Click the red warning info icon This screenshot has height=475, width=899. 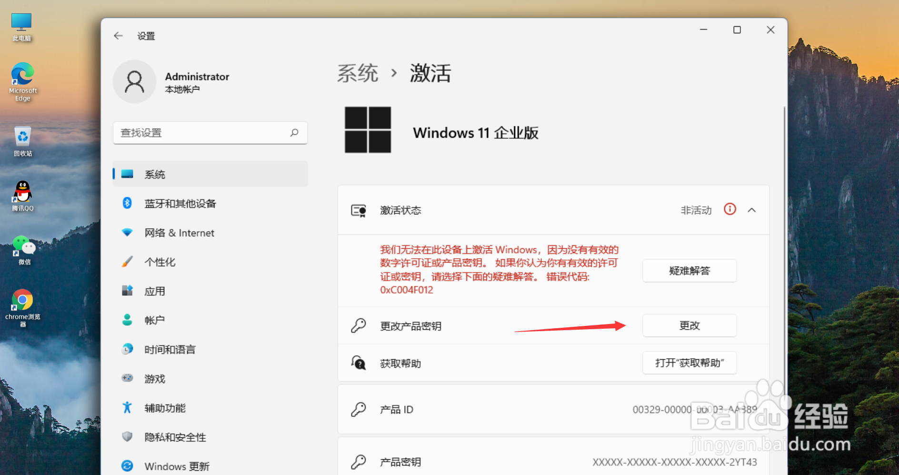[730, 209]
